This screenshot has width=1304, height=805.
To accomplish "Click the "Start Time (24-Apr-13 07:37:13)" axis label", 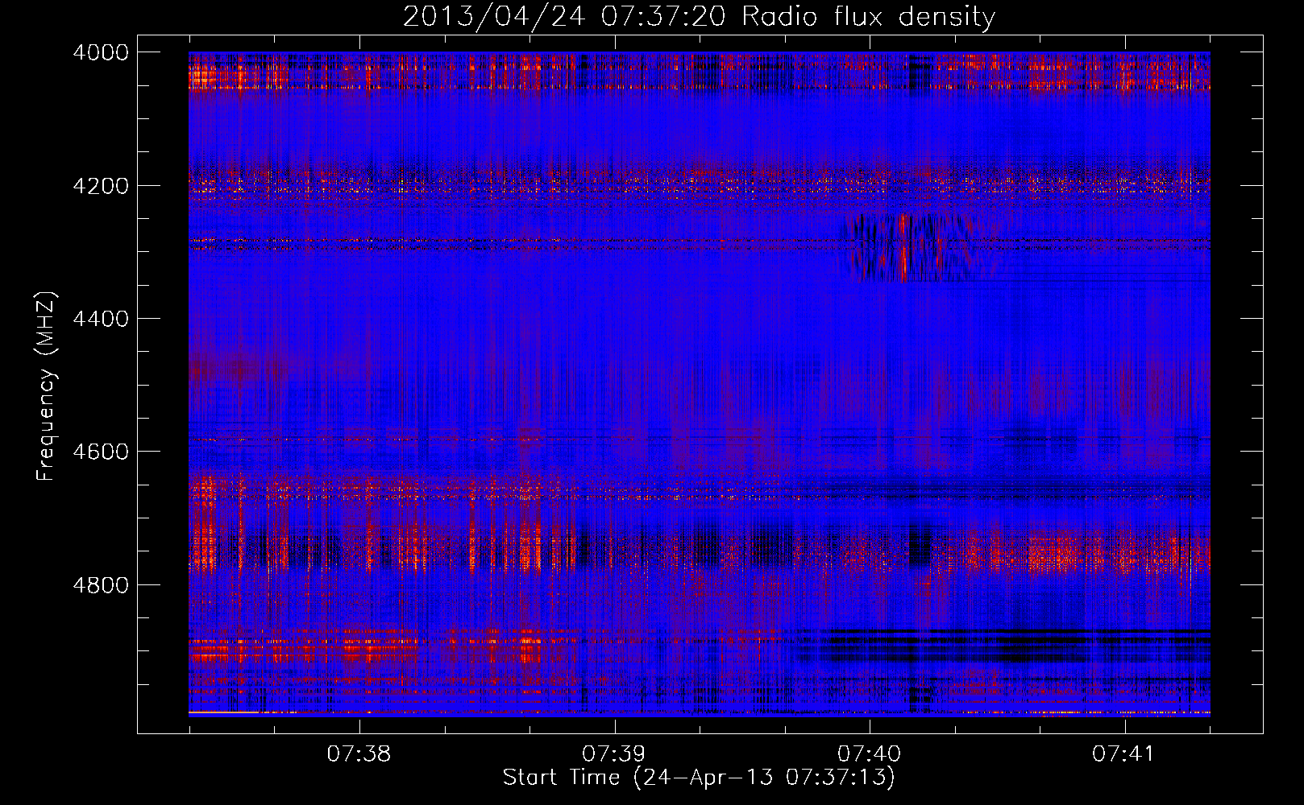I will pyautogui.click(x=699, y=778).
